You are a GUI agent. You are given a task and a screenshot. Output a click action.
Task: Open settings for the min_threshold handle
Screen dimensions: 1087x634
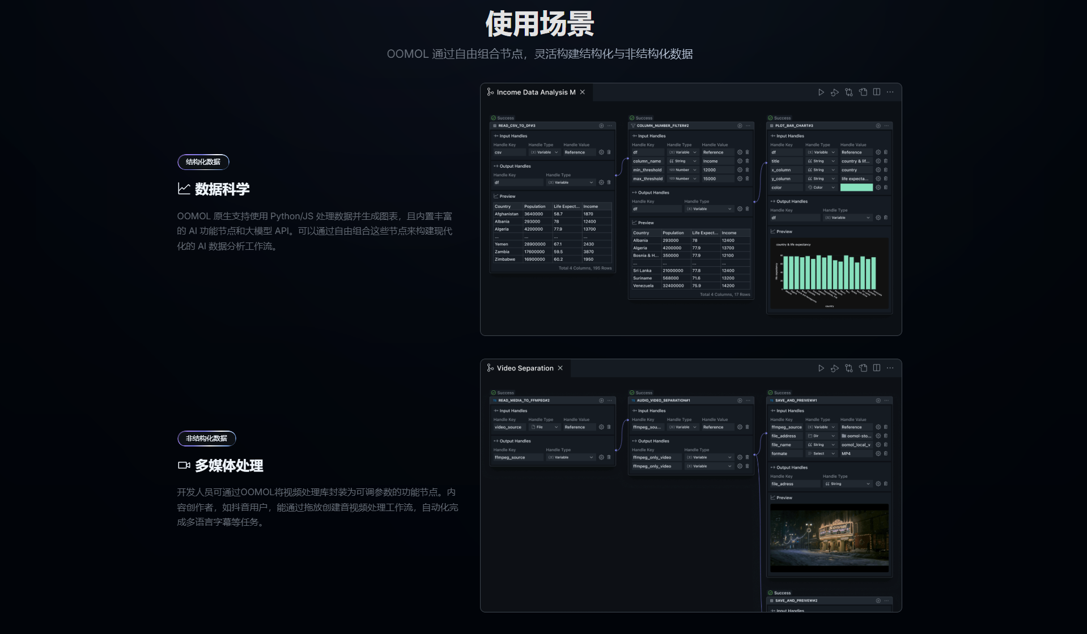(x=740, y=170)
